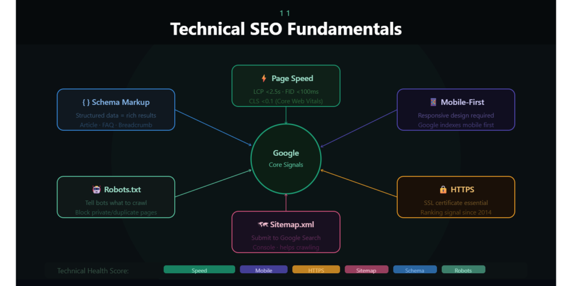Click the blue Schema score bar
Image resolution: width=572 pixels, height=286 pixels.
415,270
